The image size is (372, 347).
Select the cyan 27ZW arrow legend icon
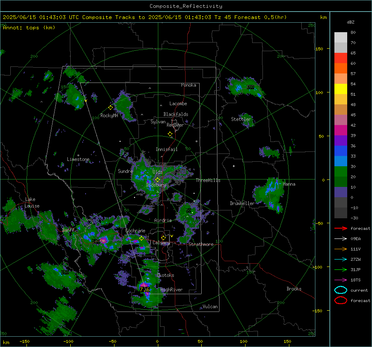click(341, 260)
